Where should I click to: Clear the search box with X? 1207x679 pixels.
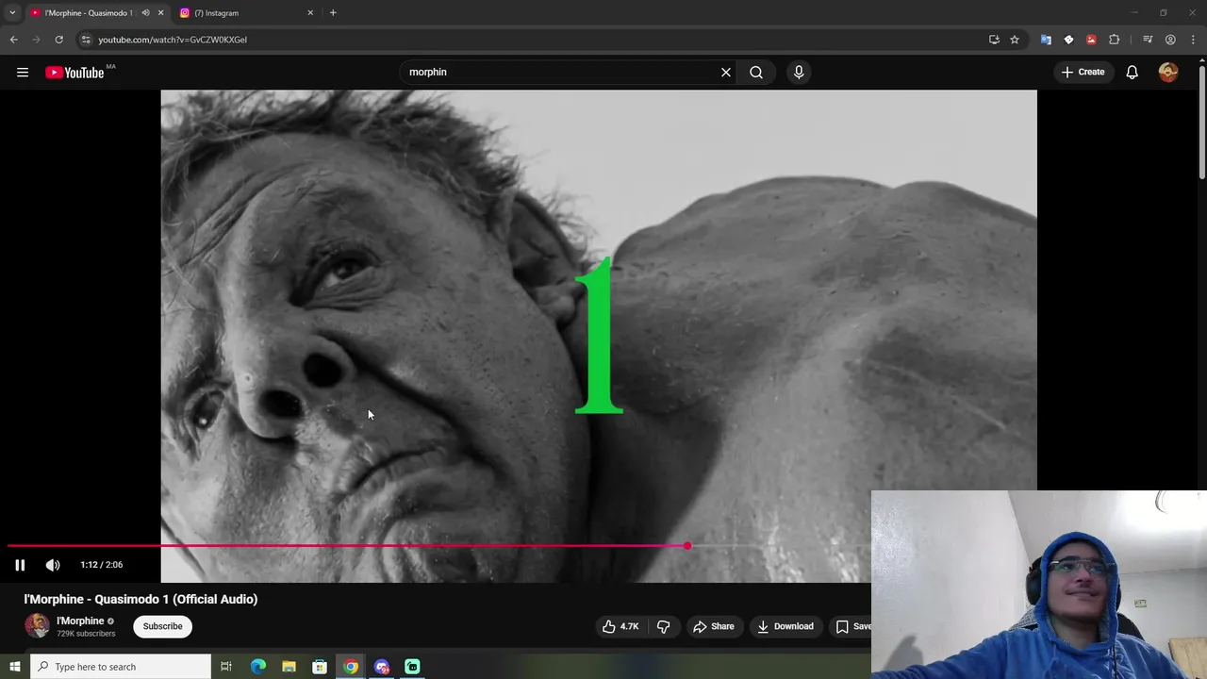tap(726, 72)
